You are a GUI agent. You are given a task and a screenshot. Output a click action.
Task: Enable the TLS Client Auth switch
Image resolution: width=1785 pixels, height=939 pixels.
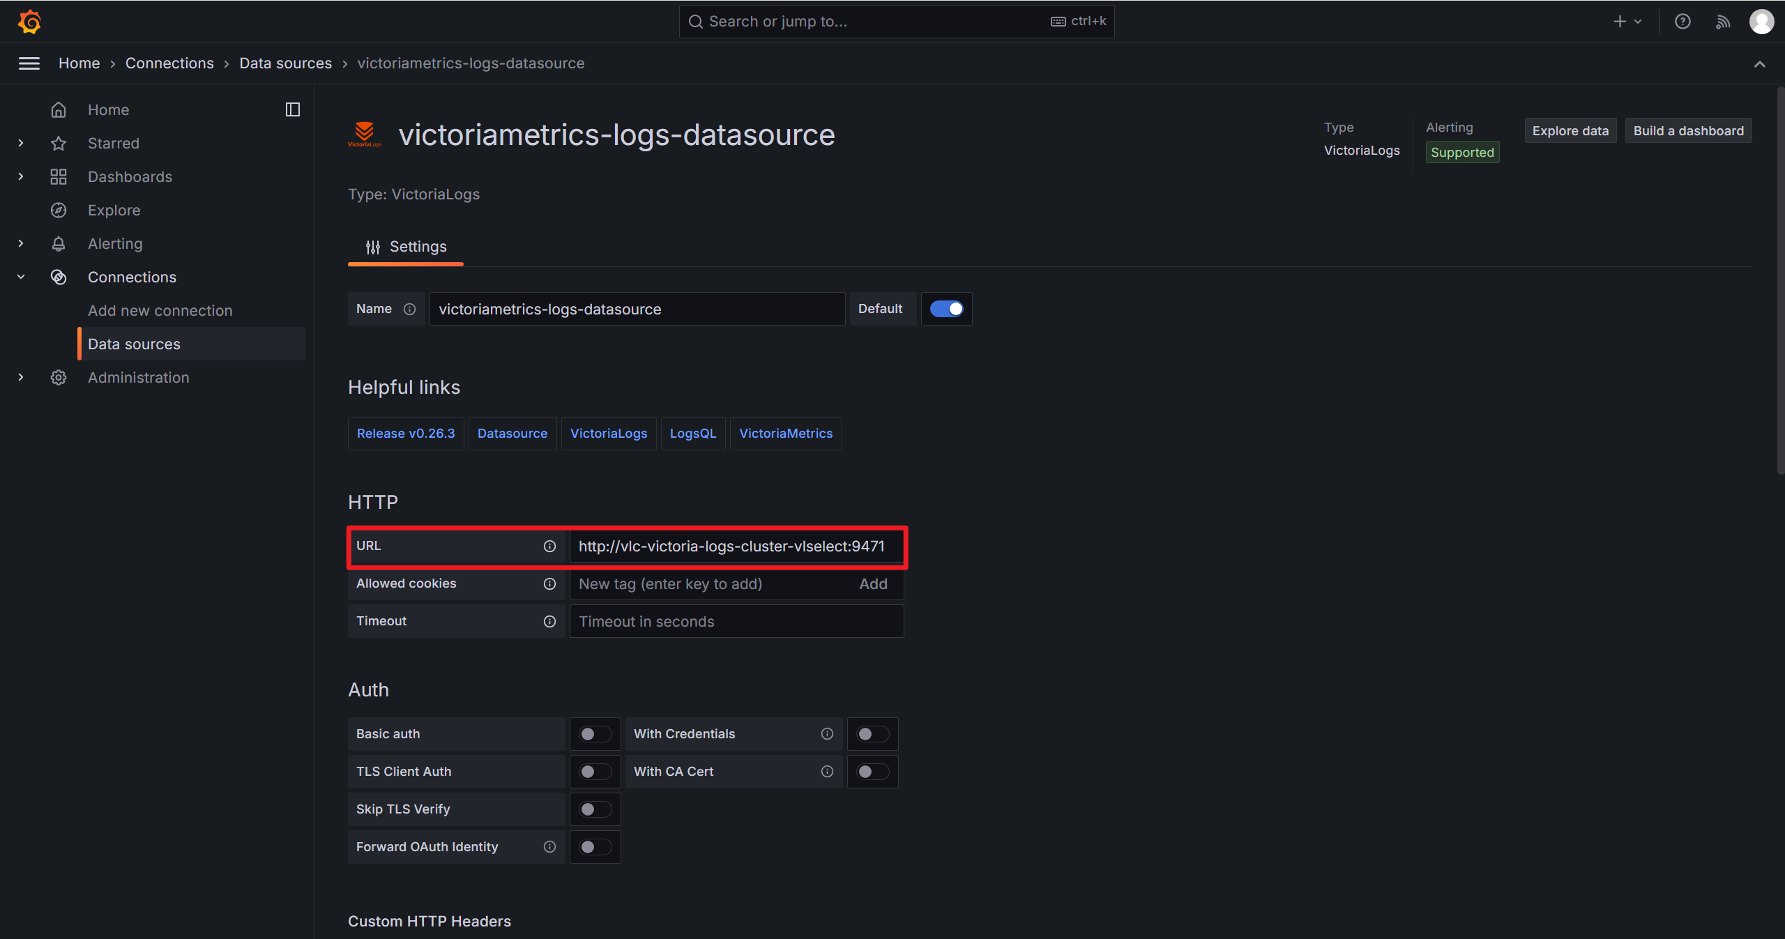click(x=595, y=772)
